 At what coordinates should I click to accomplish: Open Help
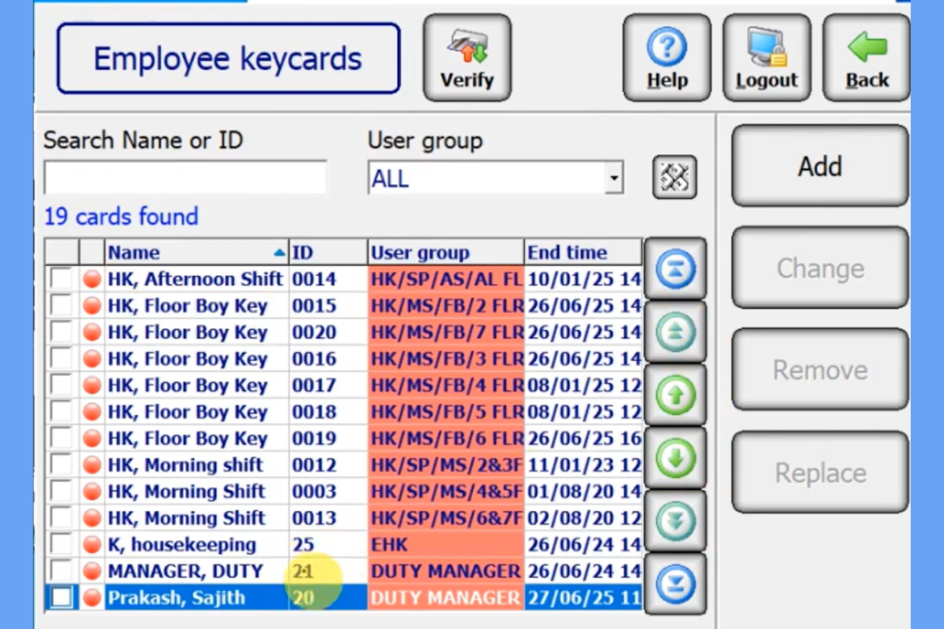tap(667, 58)
